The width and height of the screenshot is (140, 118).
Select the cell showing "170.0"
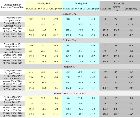[x=43, y=30]
